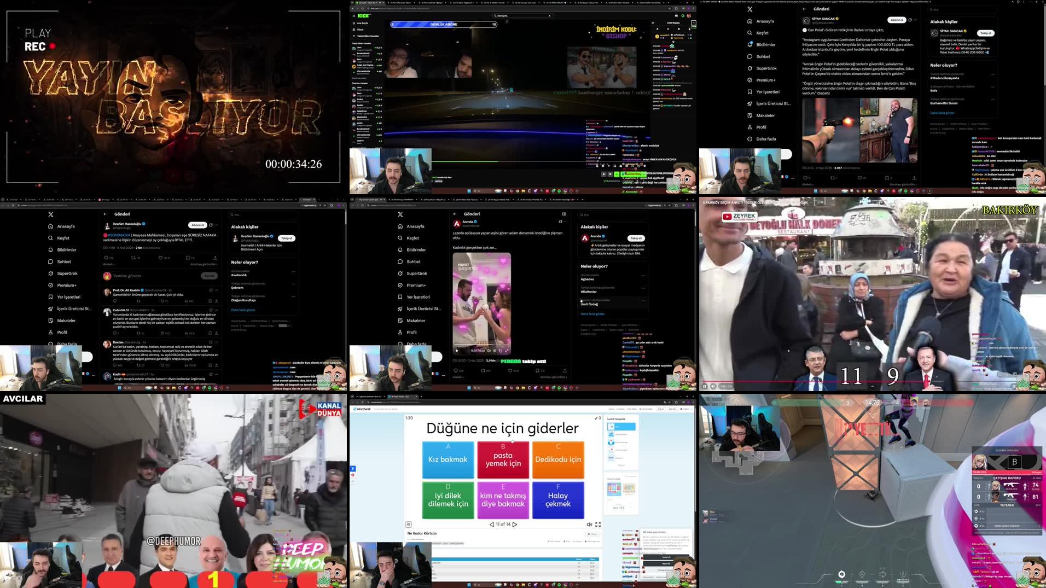The width and height of the screenshot is (1046, 588).
Task: Click Daha fazla göster in the Haskoloğlu window
Action: 243,310
